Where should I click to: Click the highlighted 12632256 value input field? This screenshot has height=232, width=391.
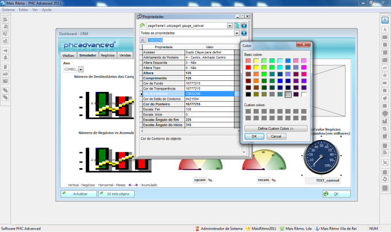193,40
